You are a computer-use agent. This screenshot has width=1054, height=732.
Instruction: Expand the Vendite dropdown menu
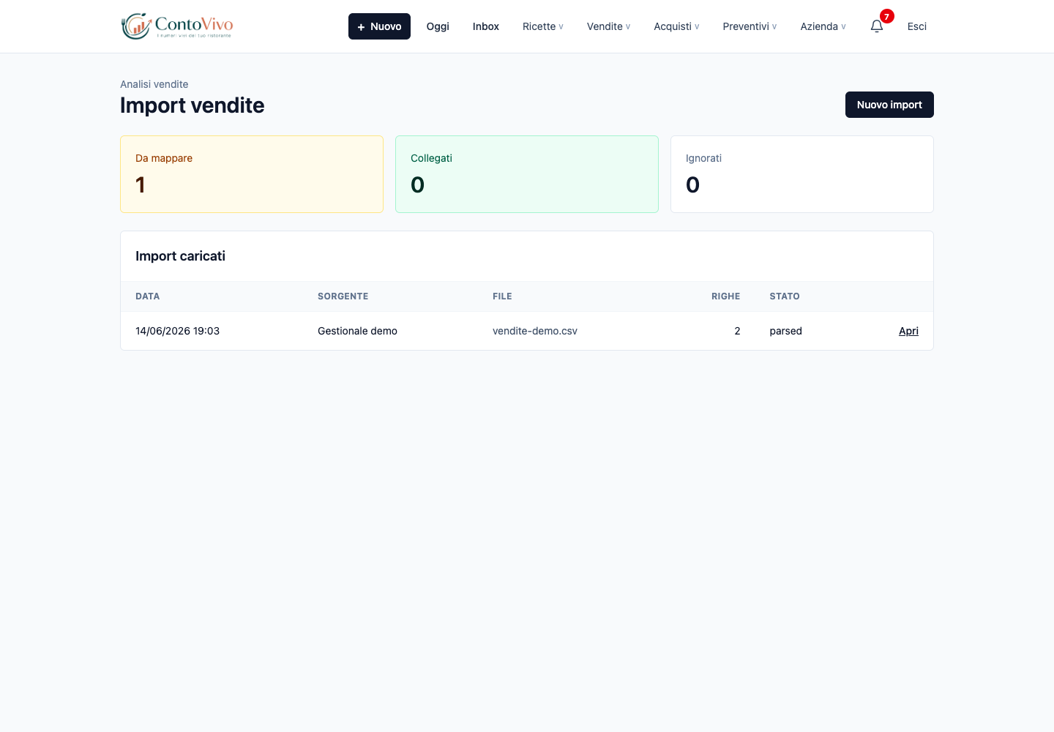point(608,26)
